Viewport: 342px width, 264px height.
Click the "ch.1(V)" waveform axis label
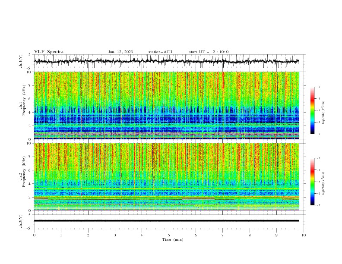[x=21, y=61]
